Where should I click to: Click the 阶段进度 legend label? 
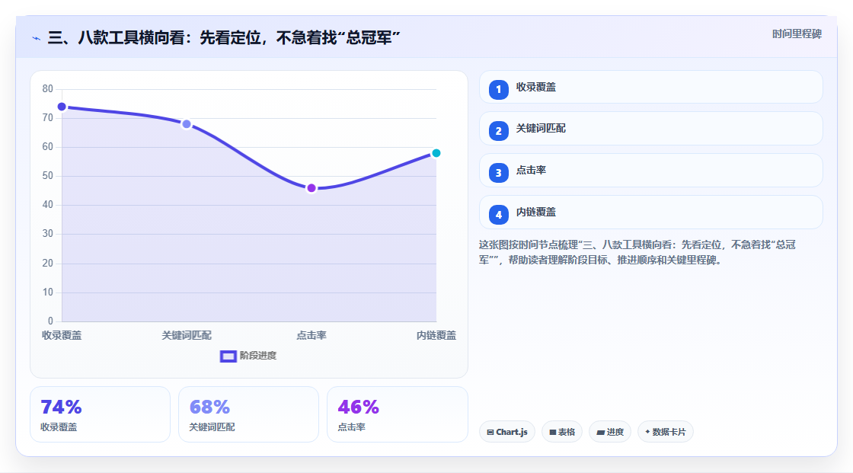click(x=258, y=356)
